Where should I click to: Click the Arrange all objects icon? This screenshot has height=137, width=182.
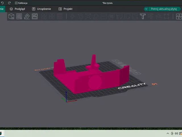tap(35, 16)
